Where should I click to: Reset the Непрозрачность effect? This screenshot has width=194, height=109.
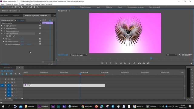pyautogui.click(x=40, y=28)
